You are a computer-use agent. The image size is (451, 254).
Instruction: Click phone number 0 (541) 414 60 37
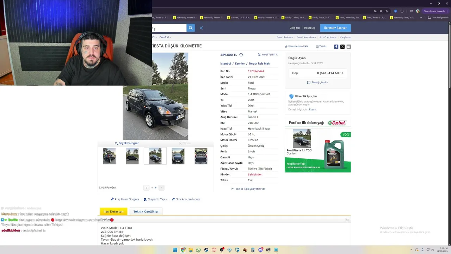(x=330, y=73)
